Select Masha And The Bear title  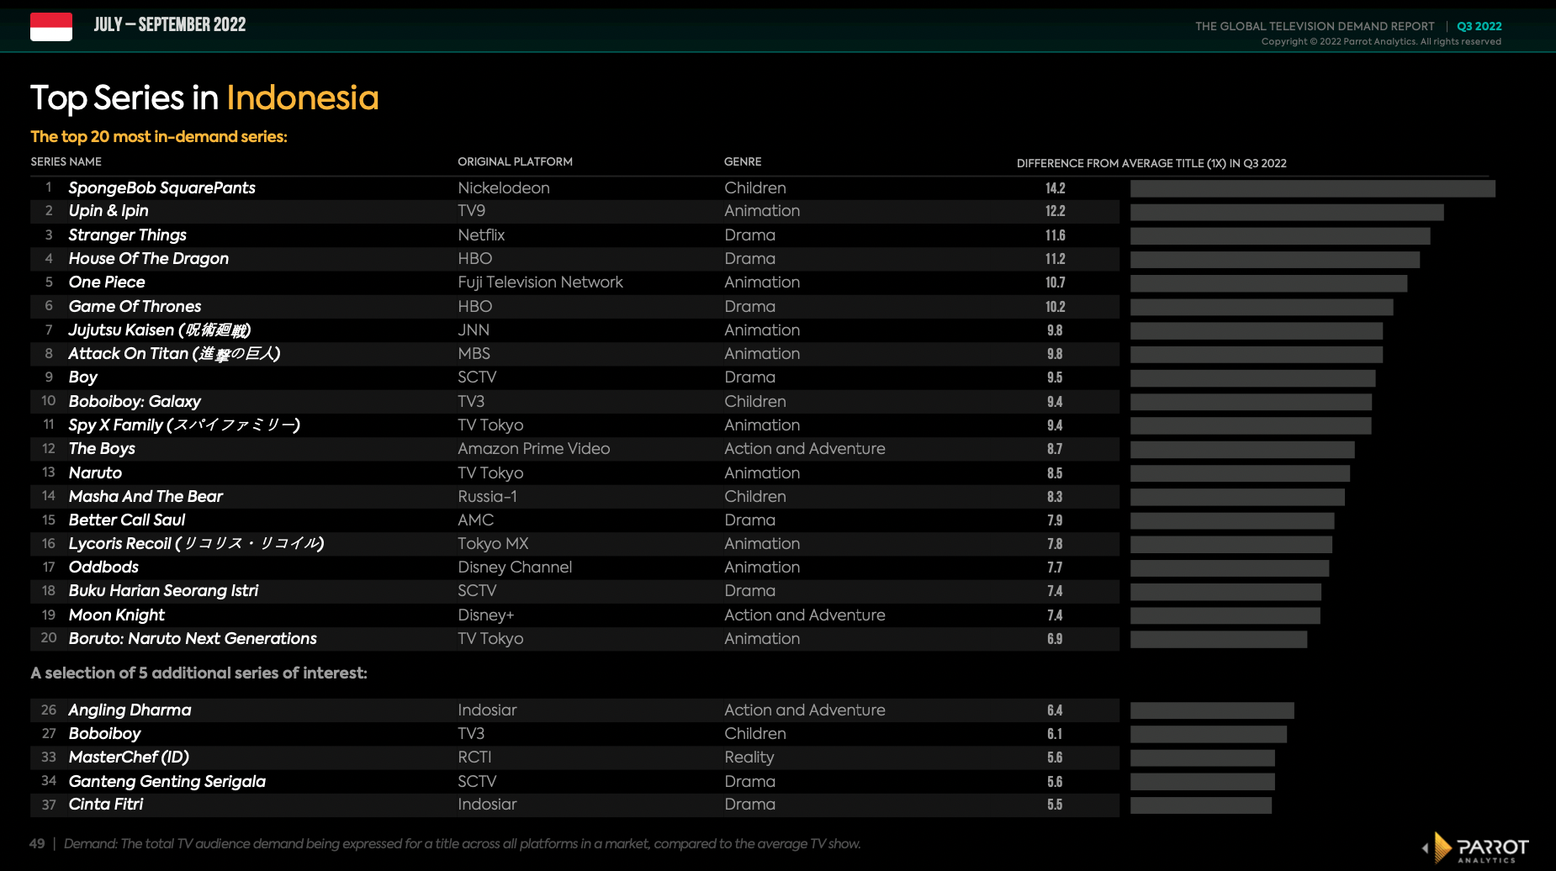click(x=146, y=497)
